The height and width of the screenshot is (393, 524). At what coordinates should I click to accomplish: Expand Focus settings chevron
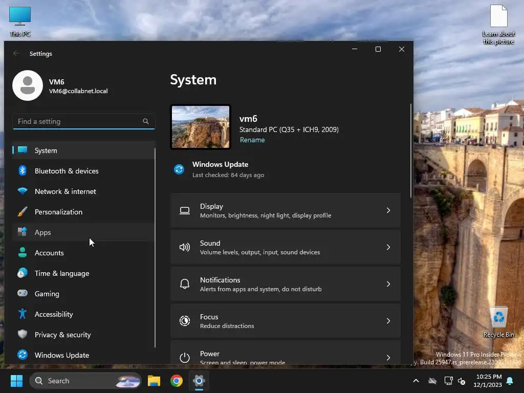tap(388, 321)
